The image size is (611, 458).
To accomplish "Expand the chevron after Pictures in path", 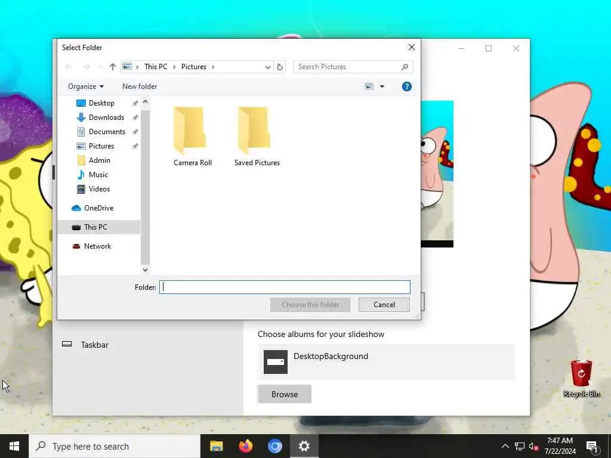I will 213,67.
